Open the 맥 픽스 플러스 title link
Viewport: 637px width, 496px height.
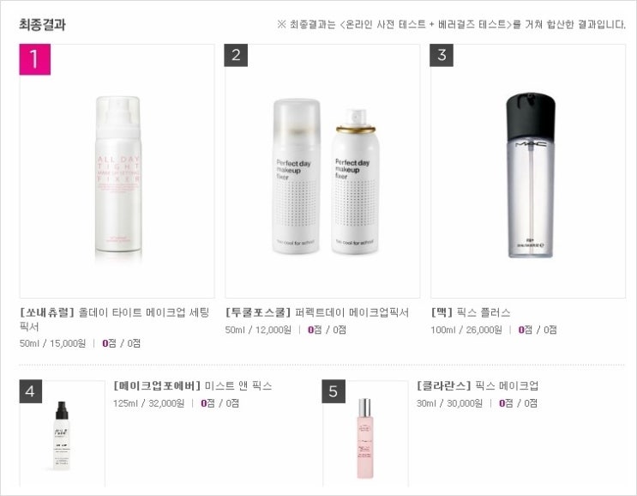click(471, 312)
